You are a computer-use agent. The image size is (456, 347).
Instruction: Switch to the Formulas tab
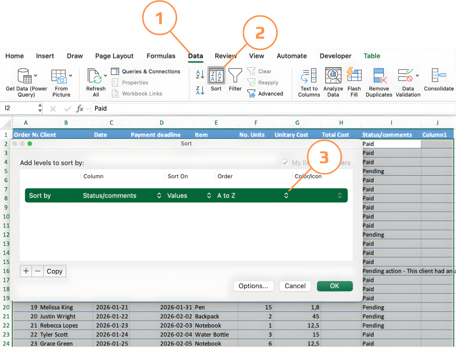tap(161, 56)
